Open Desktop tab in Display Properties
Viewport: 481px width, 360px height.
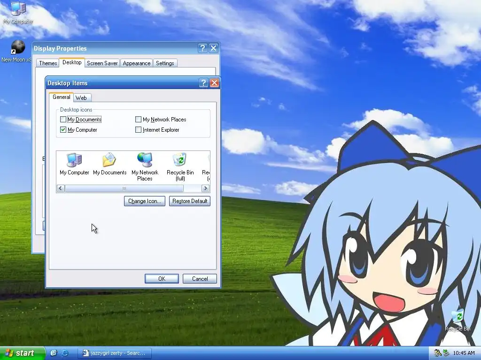[x=72, y=62]
